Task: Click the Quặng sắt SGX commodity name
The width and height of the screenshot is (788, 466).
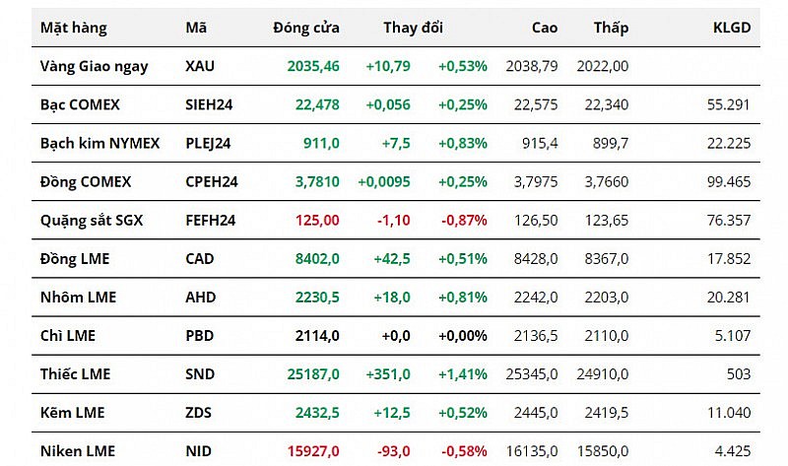Action: click(x=92, y=220)
